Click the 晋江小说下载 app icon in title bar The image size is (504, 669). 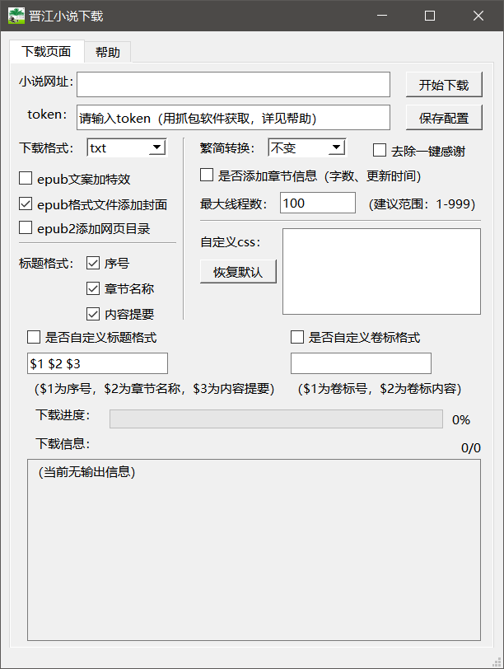coord(16,16)
